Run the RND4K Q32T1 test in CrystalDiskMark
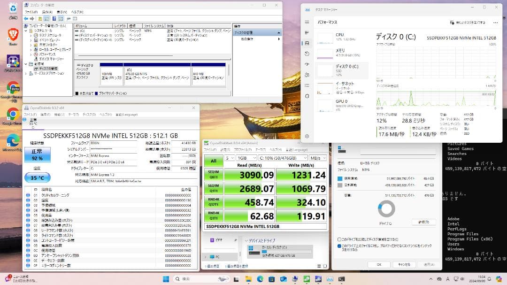507x285 pixels. [x=214, y=202]
